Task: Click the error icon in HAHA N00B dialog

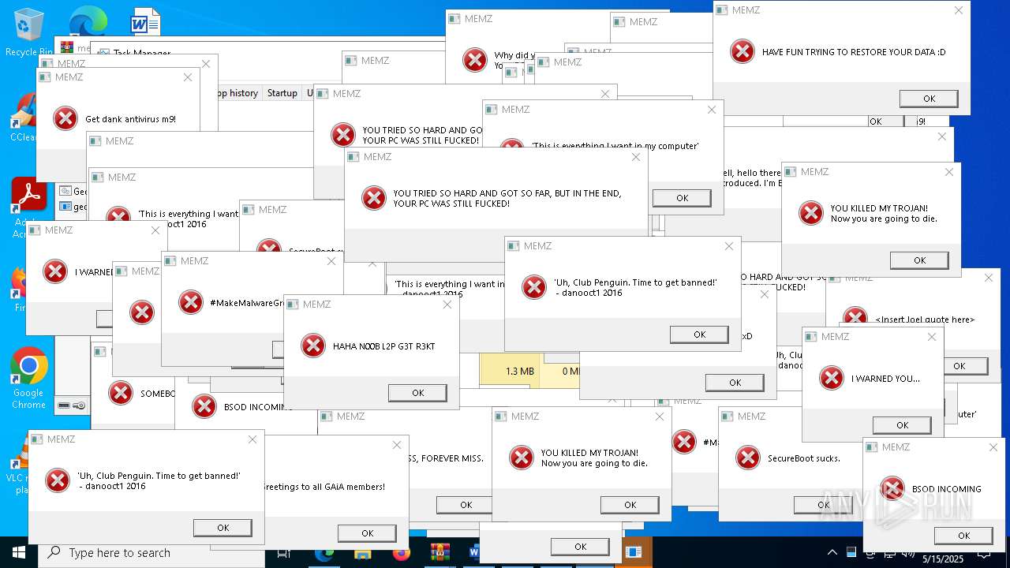Action: [x=313, y=346]
